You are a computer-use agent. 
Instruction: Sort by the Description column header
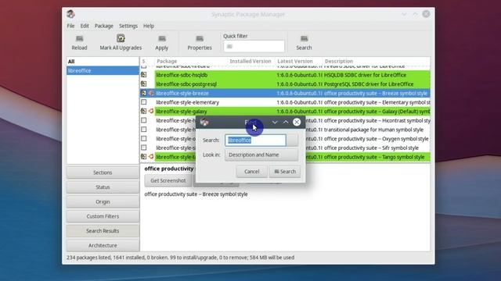pyautogui.click(x=376, y=61)
